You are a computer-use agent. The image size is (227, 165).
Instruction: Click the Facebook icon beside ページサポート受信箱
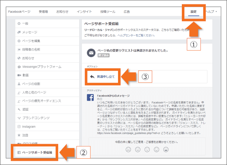pos(19,152)
